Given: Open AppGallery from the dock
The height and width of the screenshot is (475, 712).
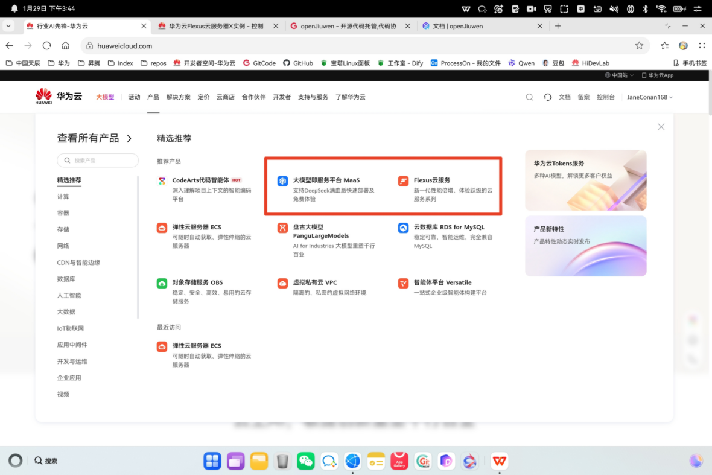Looking at the screenshot, I should (x=399, y=461).
